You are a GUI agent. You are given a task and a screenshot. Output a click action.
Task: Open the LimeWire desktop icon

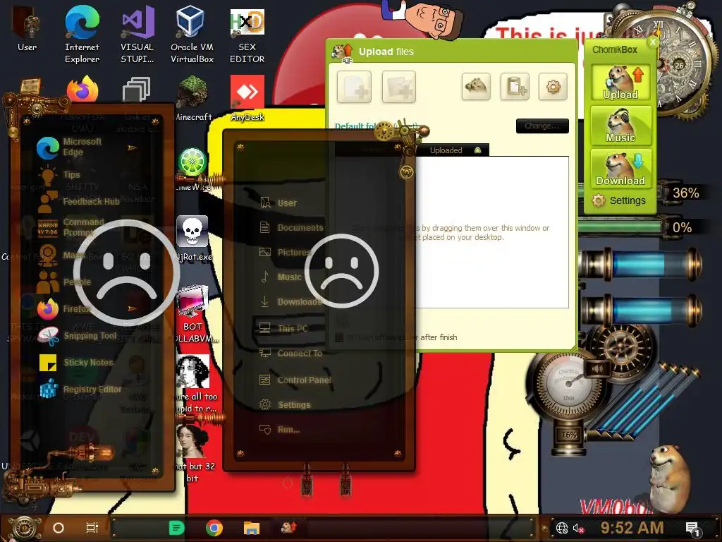(192, 168)
